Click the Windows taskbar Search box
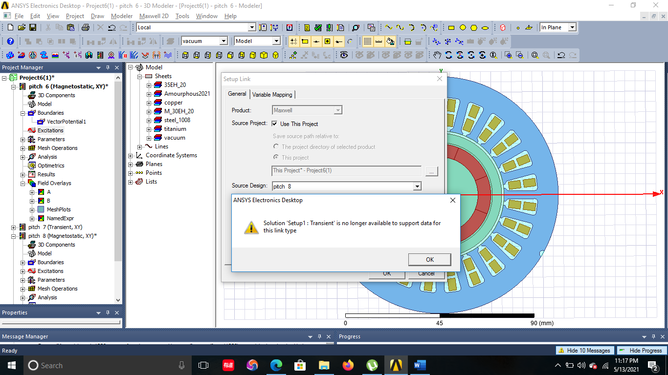 coord(107,365)
